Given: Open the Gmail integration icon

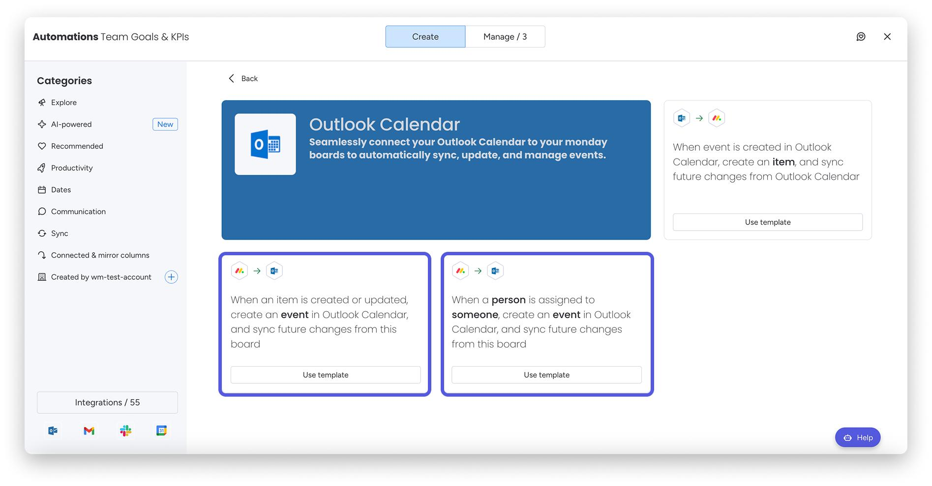Looking at the screenshot, I should [x=89, y=431].
